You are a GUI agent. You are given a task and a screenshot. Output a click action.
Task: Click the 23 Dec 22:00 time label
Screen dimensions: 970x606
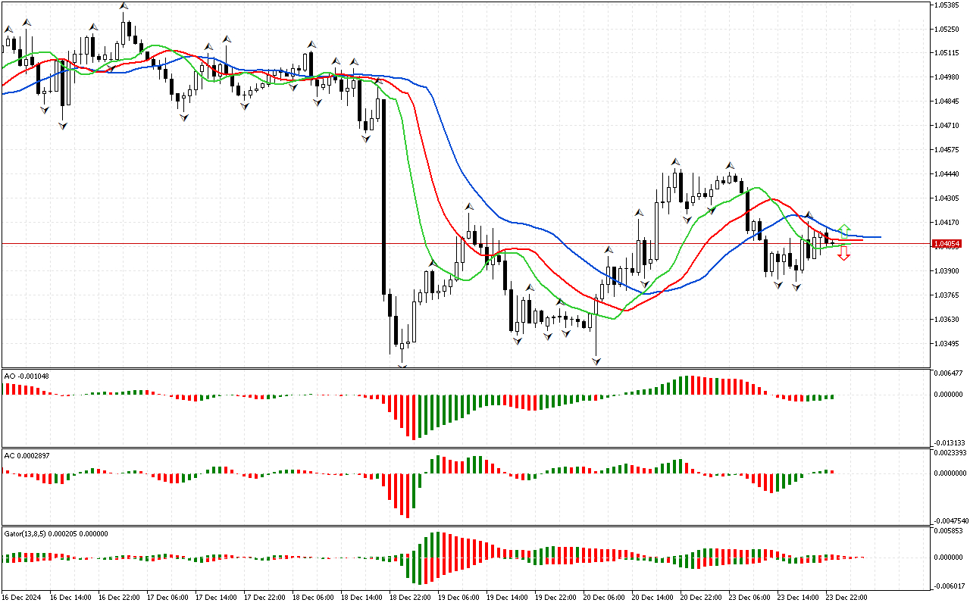point(847,598)
